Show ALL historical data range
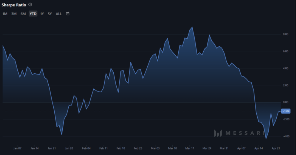Viewport: 296px width, 155px height. [58, 14]
